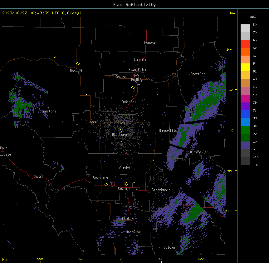Click the Drumheller label
Screen dimensions: 269x263
(x=199, y=152)
